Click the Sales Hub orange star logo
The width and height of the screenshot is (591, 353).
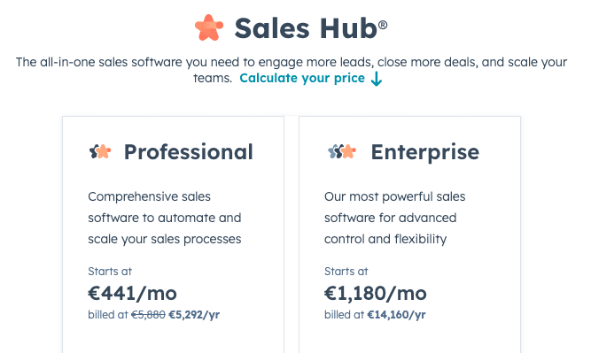point(209,27)
